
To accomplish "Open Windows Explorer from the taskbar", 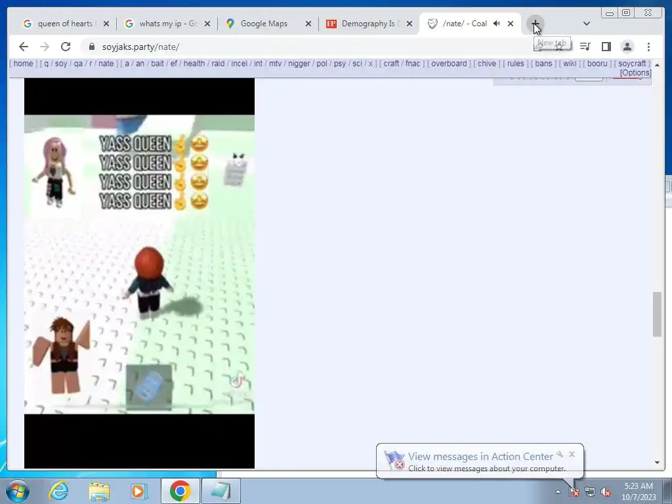I will point(99,491).
